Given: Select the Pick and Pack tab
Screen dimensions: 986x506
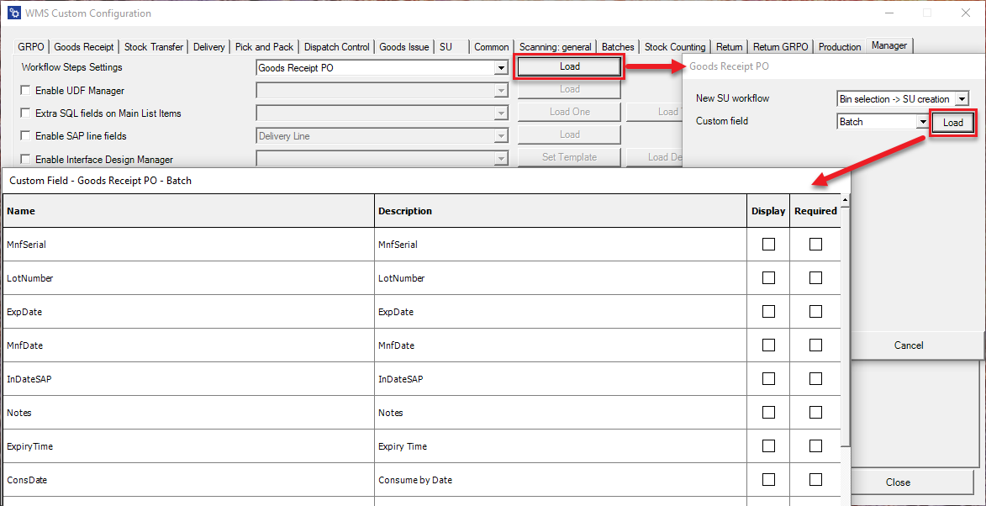Looking at the screenshot, I should [x=264, y=47].
